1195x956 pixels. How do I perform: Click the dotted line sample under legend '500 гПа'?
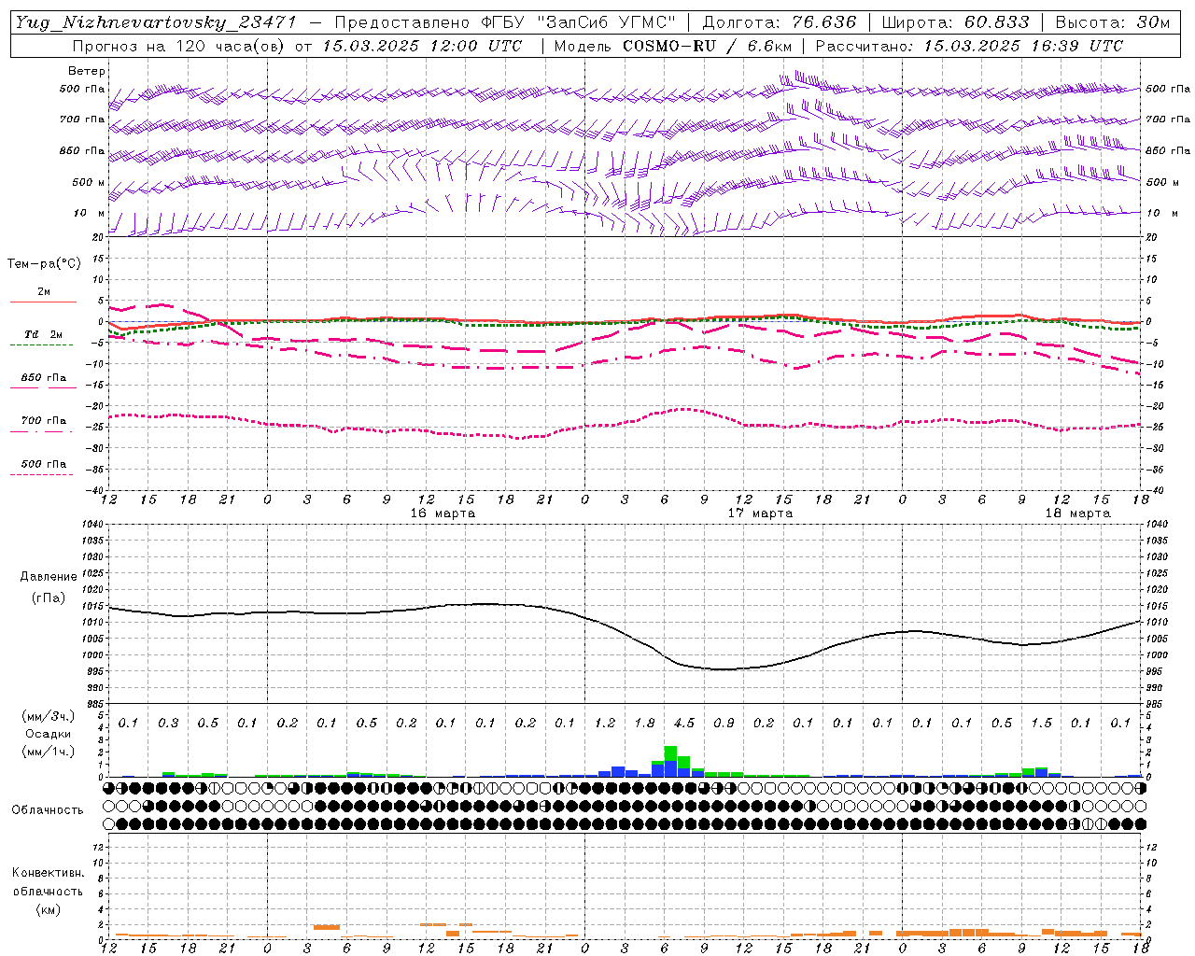click(42, 474)
